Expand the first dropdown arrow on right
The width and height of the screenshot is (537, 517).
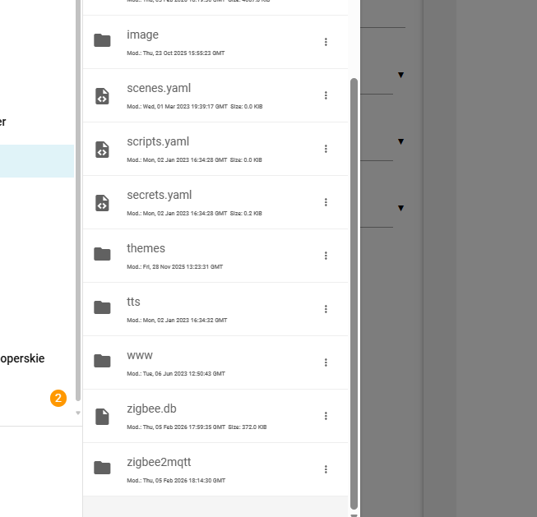click(x=400, y=75)
